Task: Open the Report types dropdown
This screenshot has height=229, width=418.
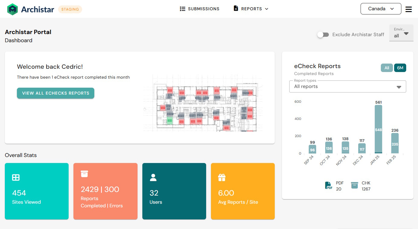Action: 348,86
